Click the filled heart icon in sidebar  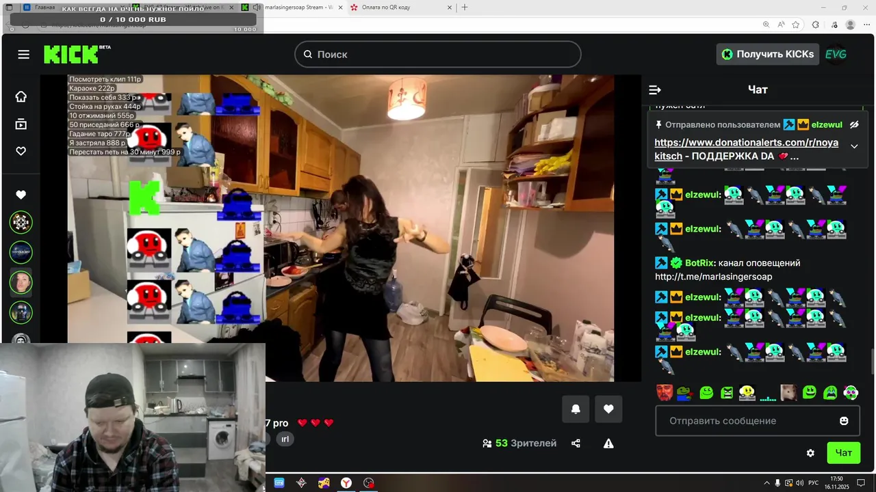(x=21, y=195)
